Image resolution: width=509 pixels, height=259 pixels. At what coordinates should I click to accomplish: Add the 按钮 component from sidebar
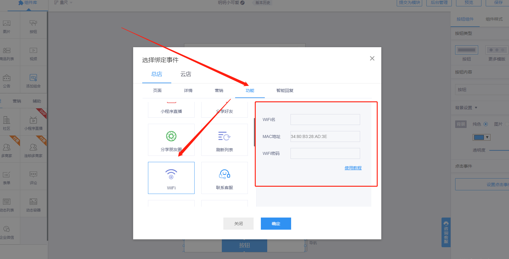coord(33,26)
